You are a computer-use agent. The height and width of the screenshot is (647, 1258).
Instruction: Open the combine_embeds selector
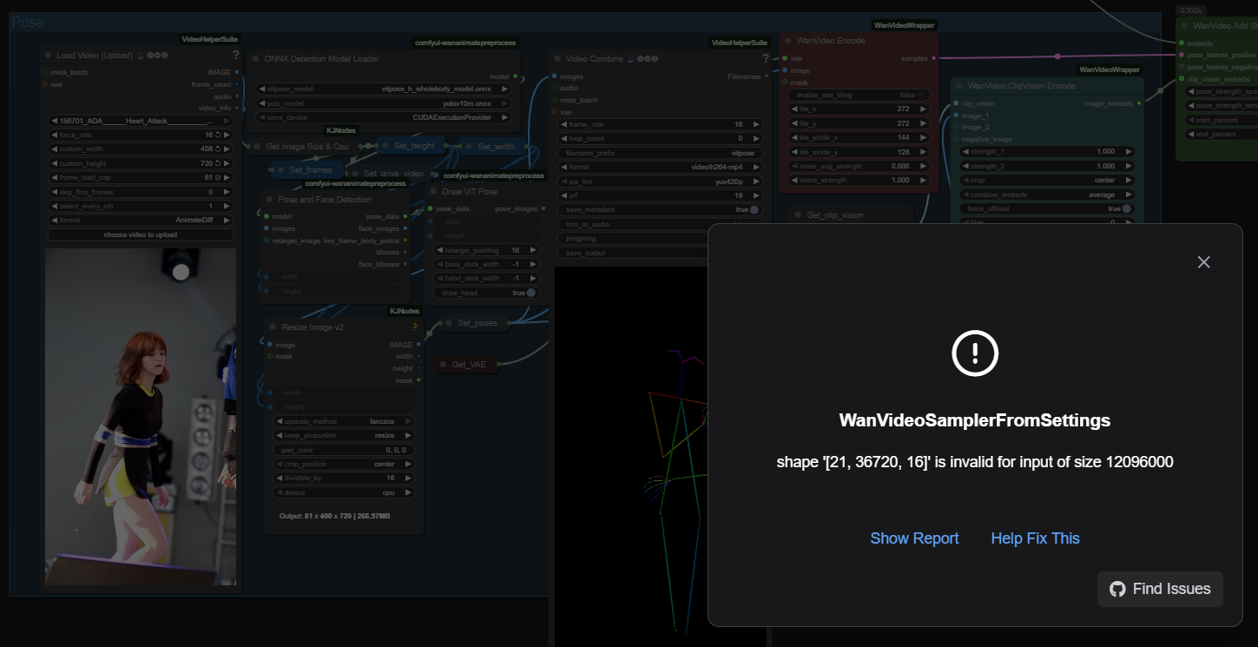coord(1047,195)
